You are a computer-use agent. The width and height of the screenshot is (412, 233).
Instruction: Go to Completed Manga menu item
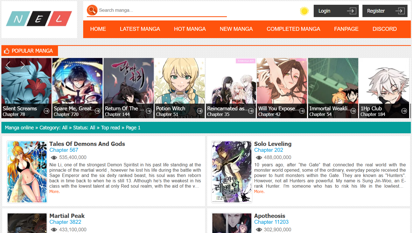point(293,29)
